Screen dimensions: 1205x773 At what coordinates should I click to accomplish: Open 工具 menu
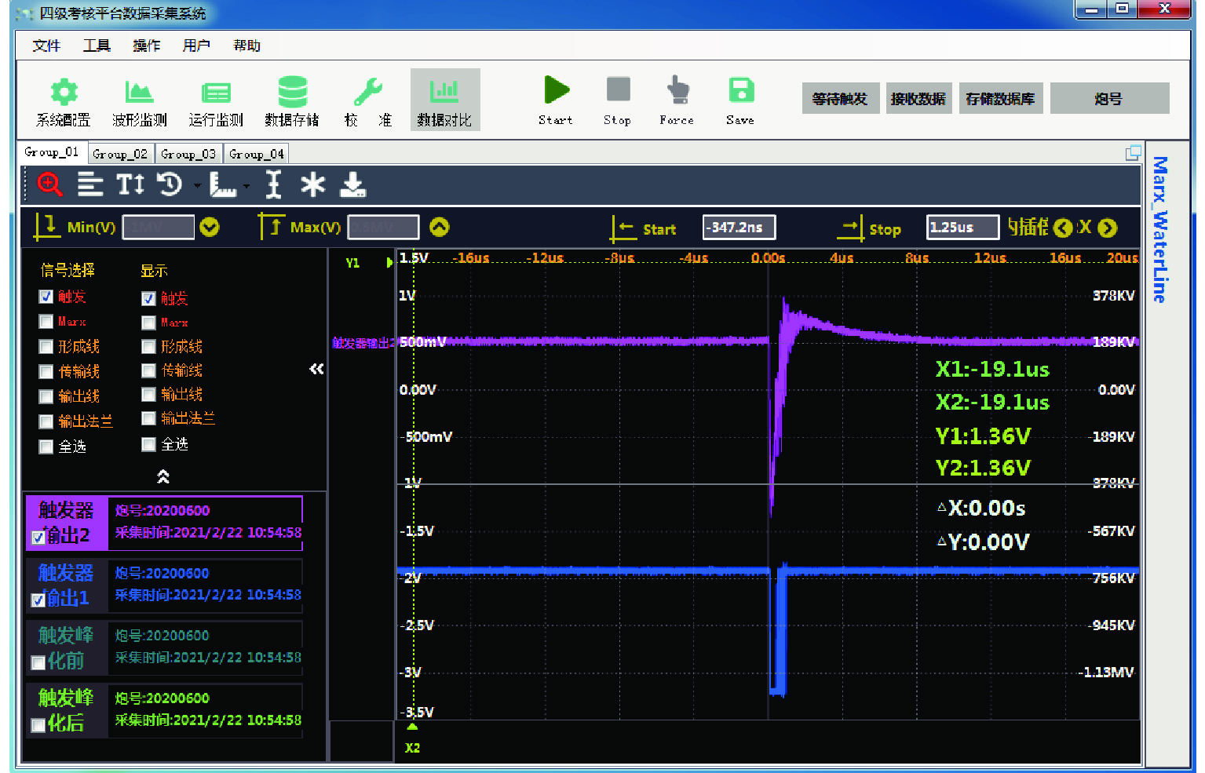97,46
